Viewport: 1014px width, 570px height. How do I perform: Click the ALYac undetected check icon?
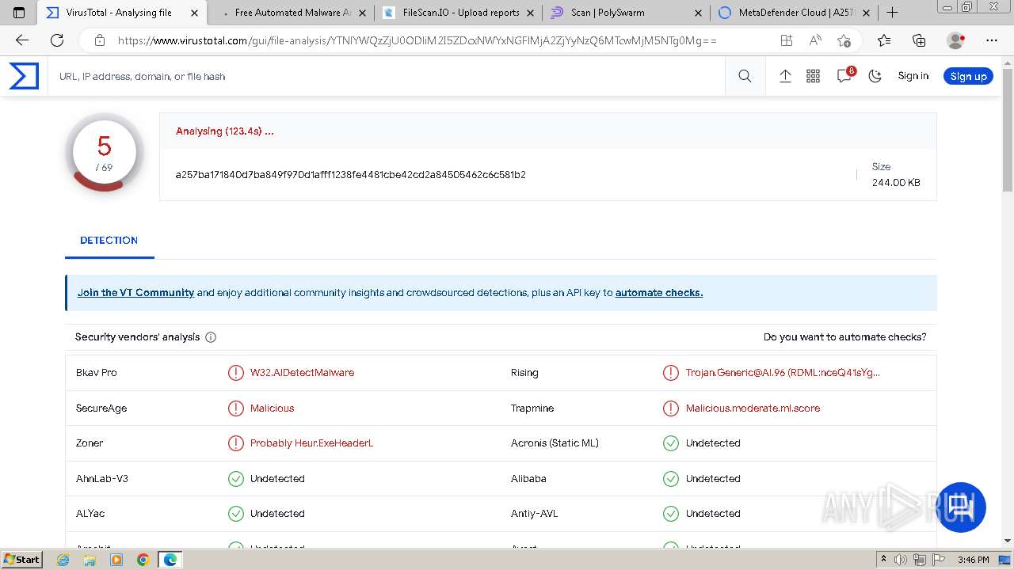pos(236,514)
